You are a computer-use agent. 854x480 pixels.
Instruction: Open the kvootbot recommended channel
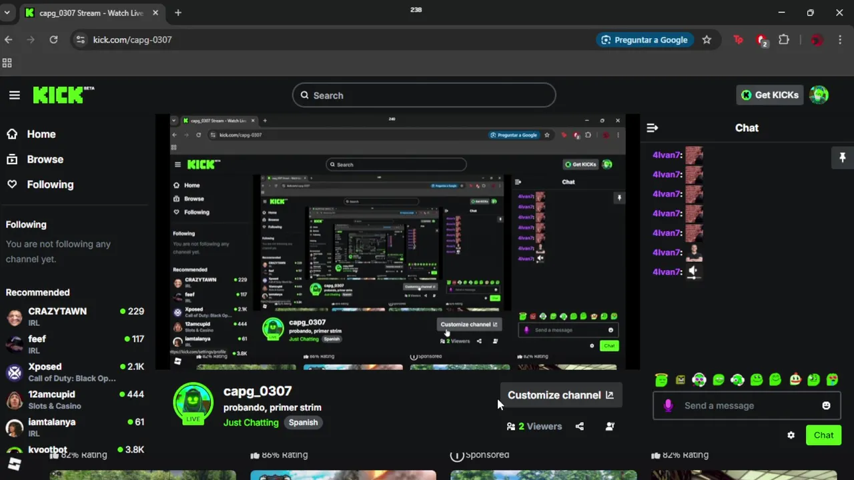pyautogui.click(x=75, y=450)
